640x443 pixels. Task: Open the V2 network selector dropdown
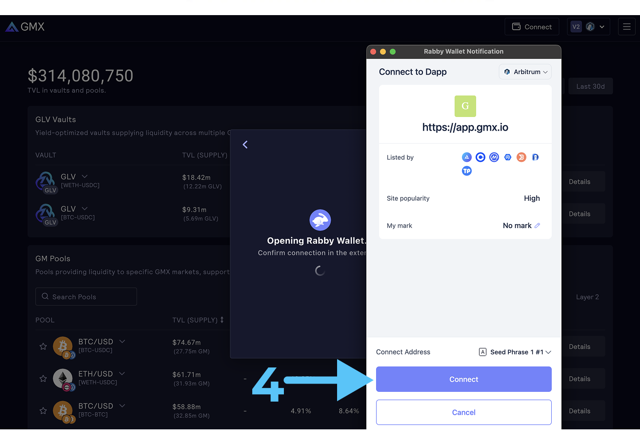click(589, 27)
